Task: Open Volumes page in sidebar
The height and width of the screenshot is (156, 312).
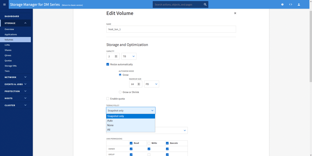Action: 15,40
